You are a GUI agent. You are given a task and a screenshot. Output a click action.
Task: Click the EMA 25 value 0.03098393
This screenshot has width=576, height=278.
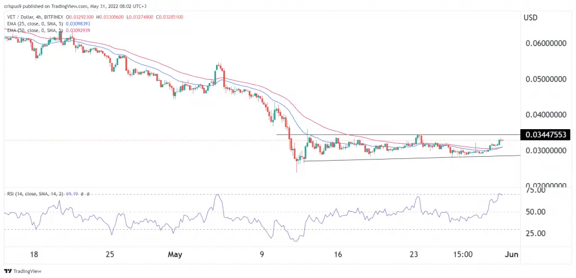point(76,23)
